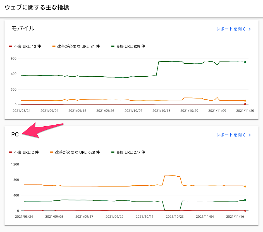
Task: Select the PC 良好 URL: 277 件 legend
Action: [x=128, y=152]
